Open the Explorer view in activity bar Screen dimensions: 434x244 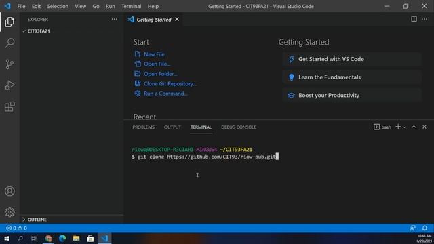point(9,22)
